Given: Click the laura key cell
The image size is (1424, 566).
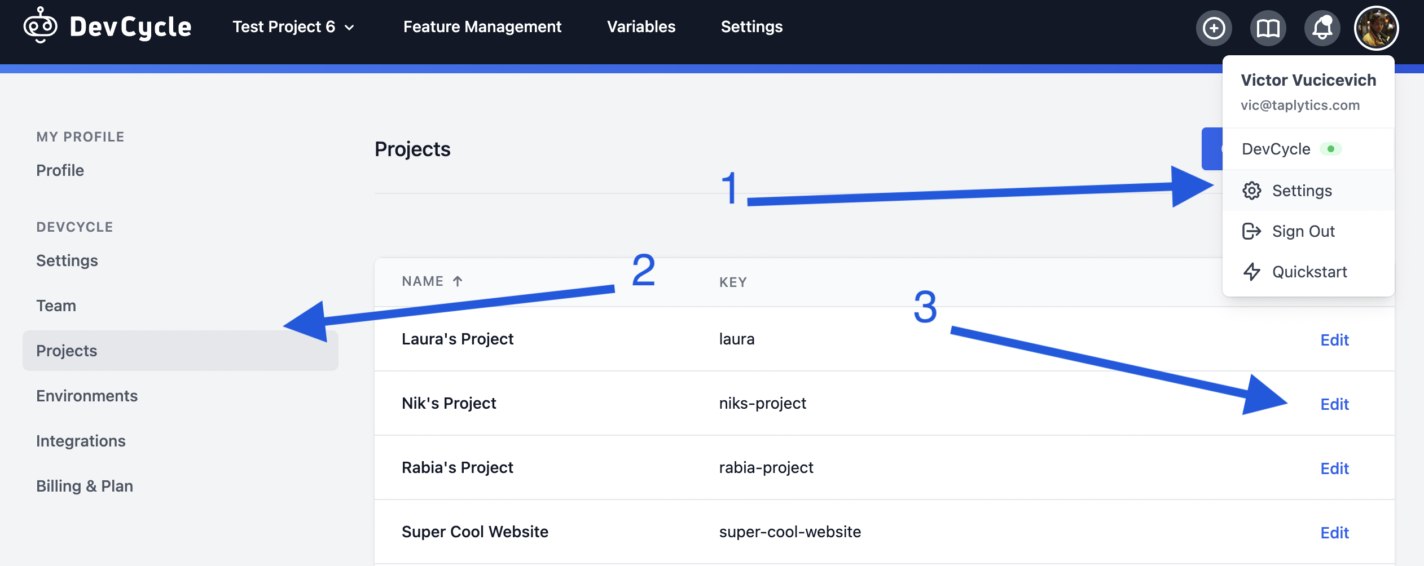Looking at the screenshot, I should [x=737, y=339].
